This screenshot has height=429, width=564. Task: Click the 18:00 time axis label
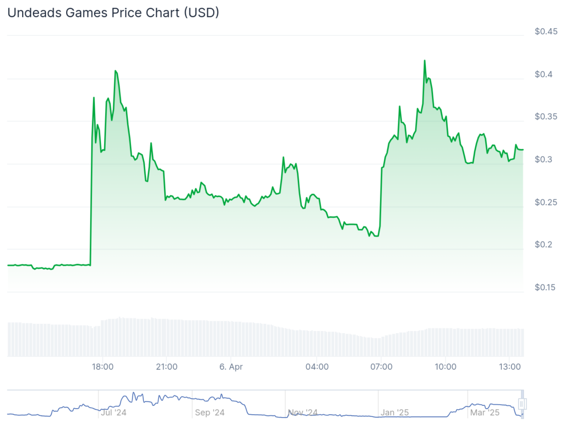pos(102,366)
